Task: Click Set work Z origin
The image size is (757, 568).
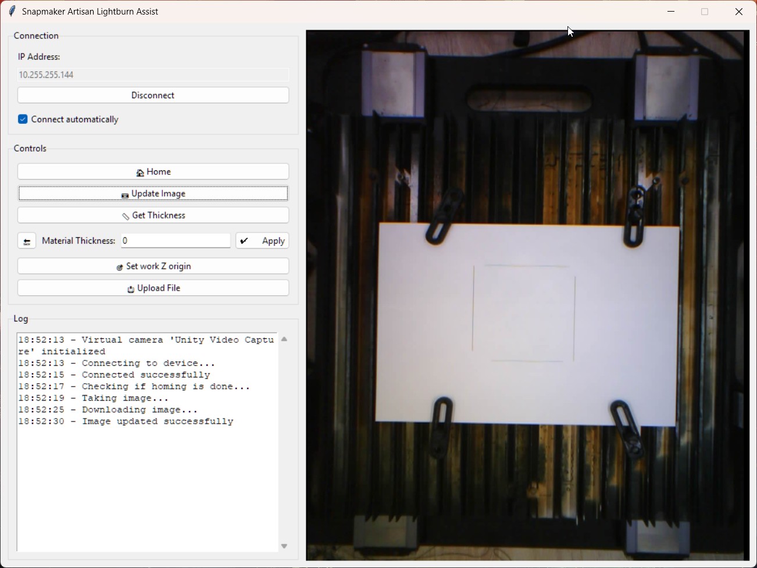Action: pyautogui.click(x=153, y=266)
